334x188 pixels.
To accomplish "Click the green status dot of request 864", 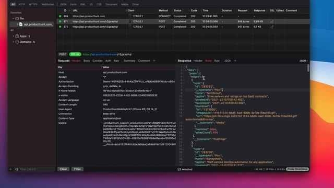I will 60,16.
